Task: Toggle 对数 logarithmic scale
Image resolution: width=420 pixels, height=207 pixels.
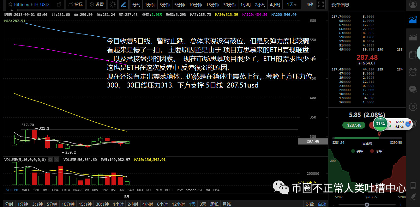Action: point(309,204)
